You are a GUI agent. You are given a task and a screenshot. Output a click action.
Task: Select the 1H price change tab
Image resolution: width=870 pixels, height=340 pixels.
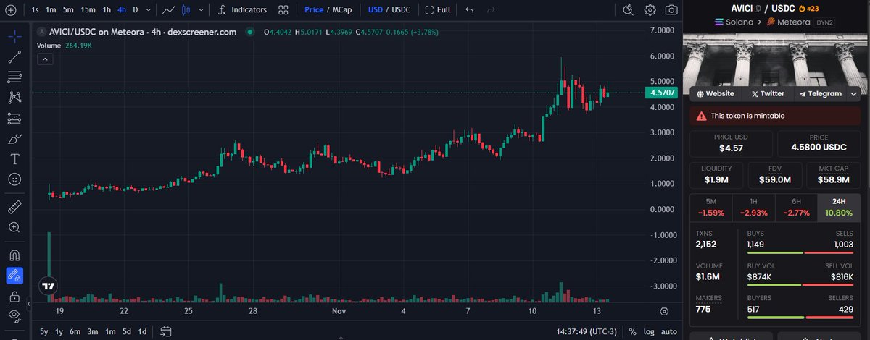coord(753,208)
